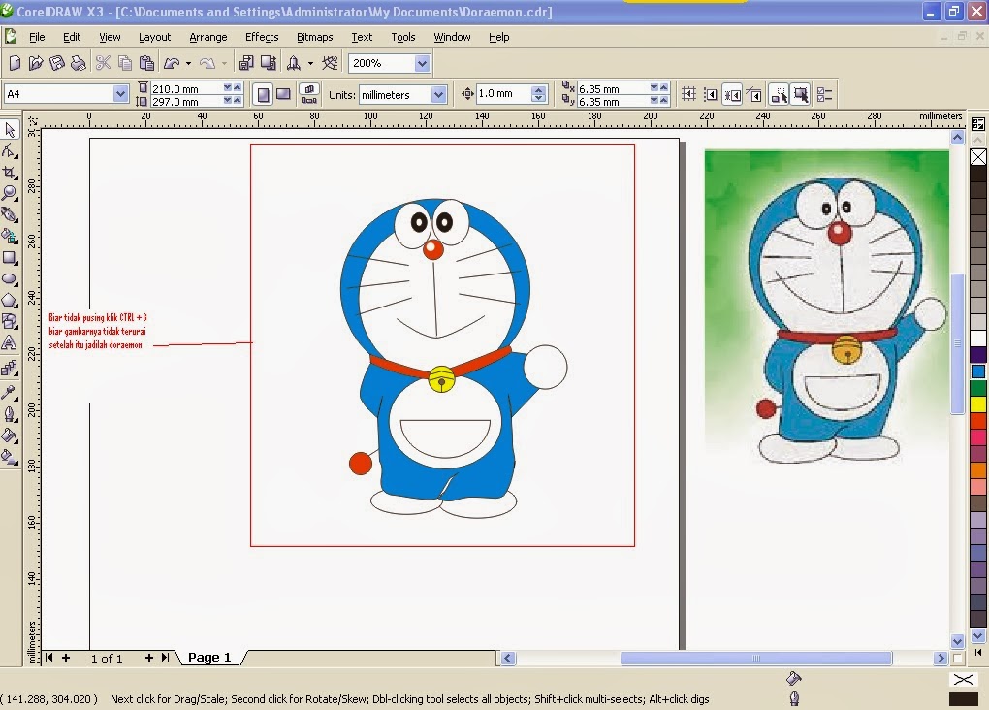Viewport: 989px width, 710px height.
Task: Open a file from toolbar
Action: [x=36, y=62]
